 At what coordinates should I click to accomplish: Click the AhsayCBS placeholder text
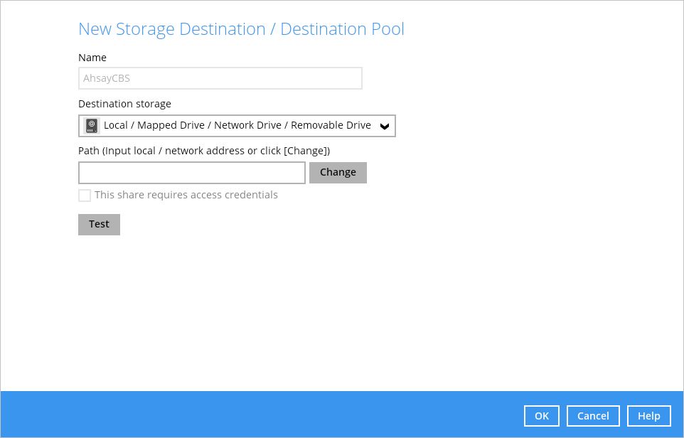[x=107, y=78]
